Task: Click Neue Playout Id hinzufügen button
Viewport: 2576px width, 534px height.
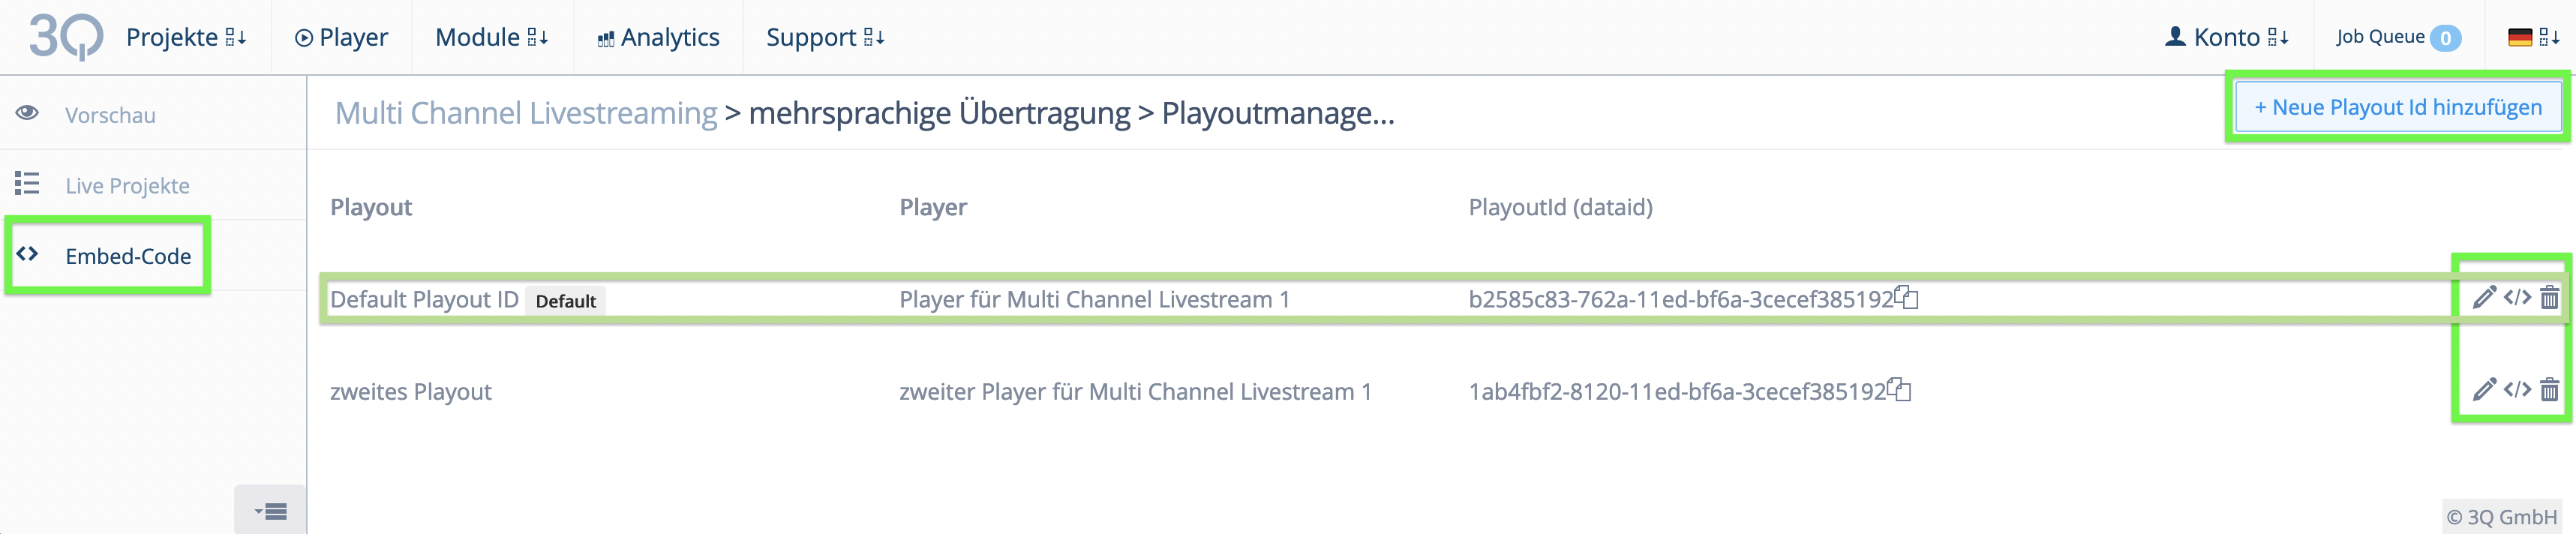Action: (x=2397, y=107)
